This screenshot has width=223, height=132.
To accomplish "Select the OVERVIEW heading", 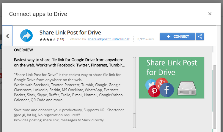I will click(23, 50).
